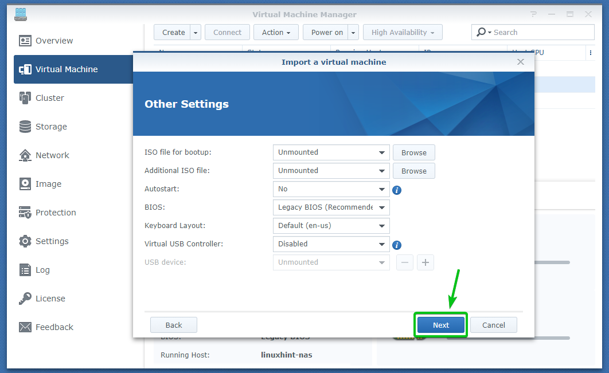
Task: Open the column options three-dot menu
Action: point(590,53)
